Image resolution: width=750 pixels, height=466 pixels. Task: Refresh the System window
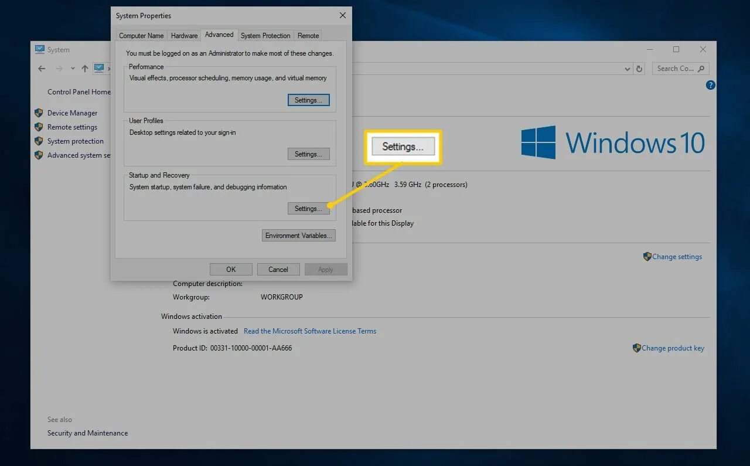tap(640, 69)
